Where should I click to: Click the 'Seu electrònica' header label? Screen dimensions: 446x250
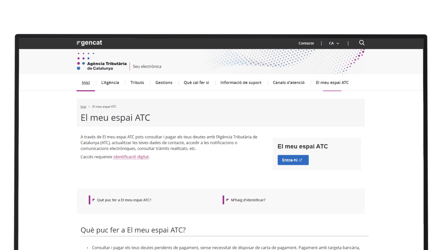tap(147, 66)
